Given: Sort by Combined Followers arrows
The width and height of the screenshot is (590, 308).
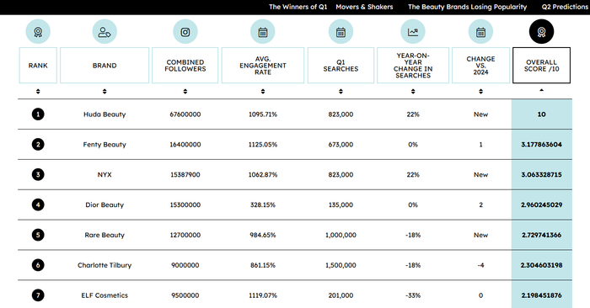Looking at the screenshot, I should pyautogui.click(x=185, y=91).
